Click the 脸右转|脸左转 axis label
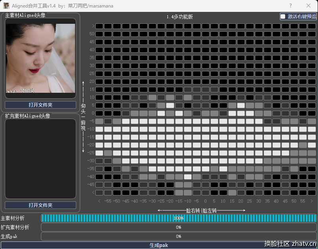This screenshot has width=318, height=249. tap(201, 211)
